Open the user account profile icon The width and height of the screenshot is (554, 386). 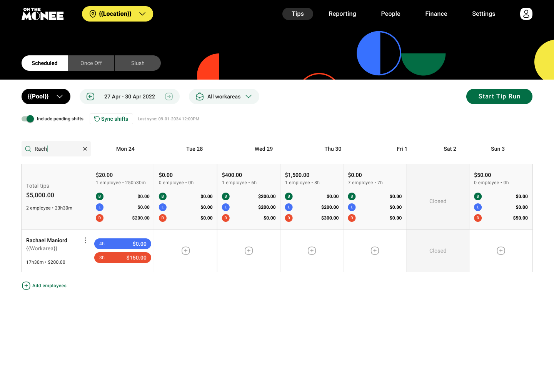click(x=526, y=13)
